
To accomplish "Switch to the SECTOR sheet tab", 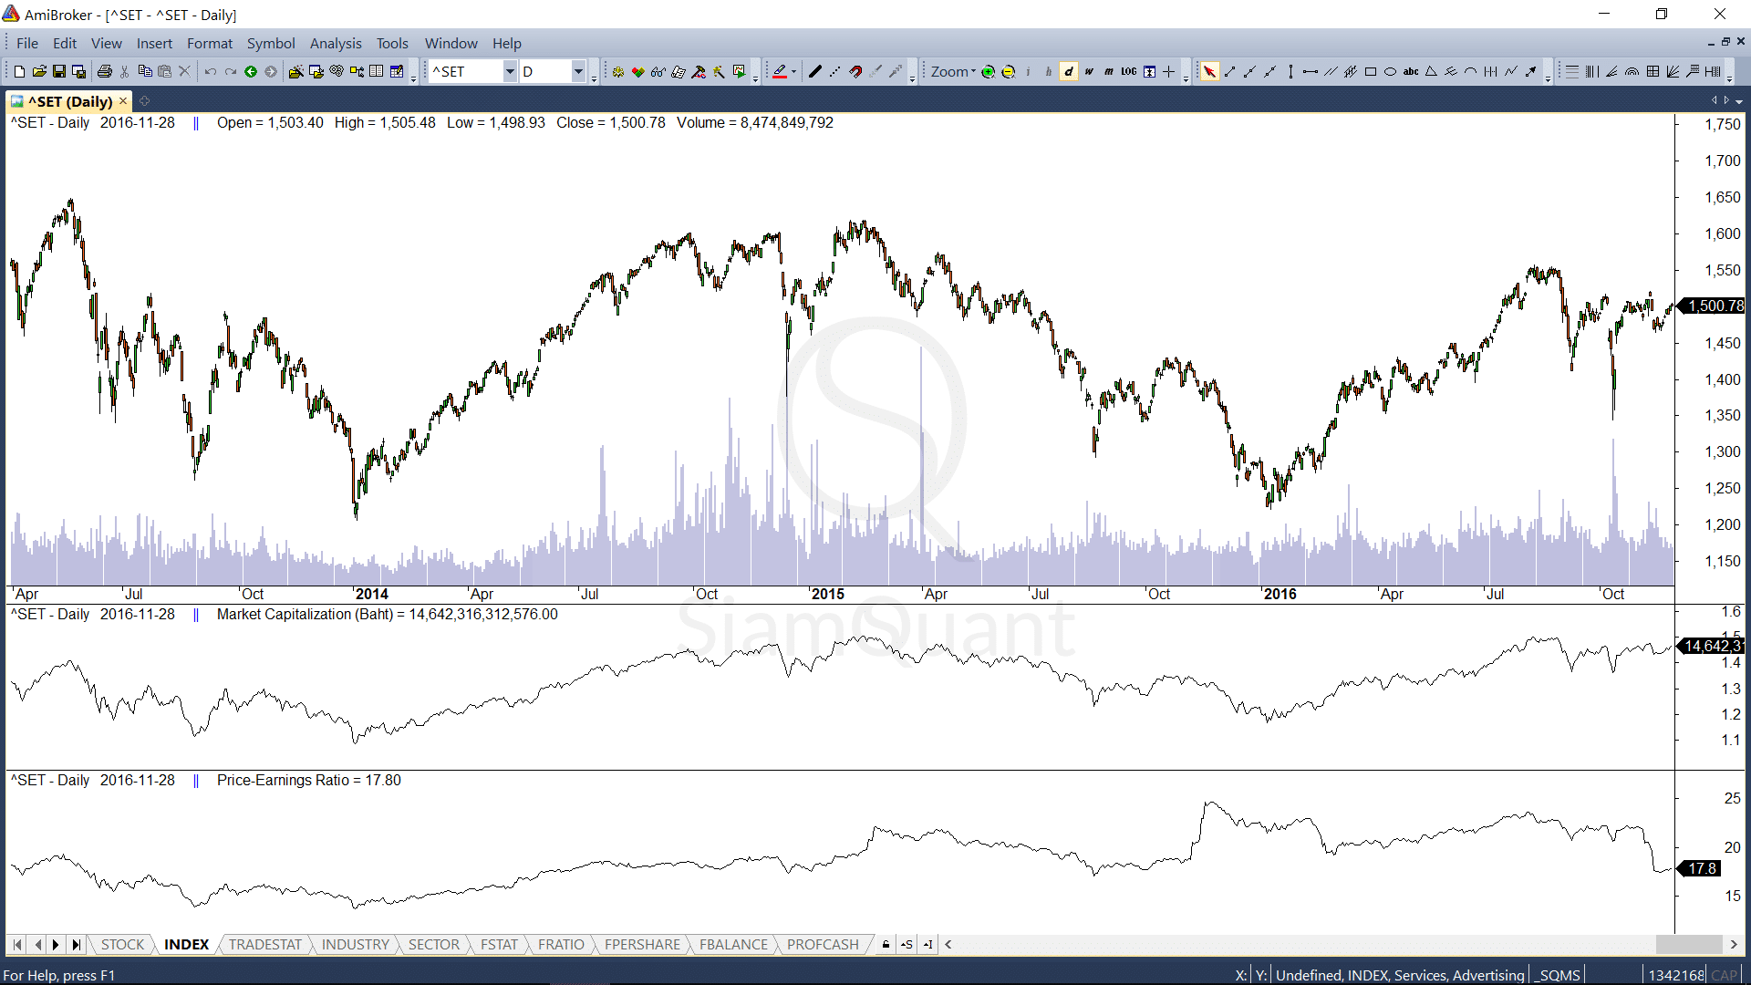I will point(433,944).
